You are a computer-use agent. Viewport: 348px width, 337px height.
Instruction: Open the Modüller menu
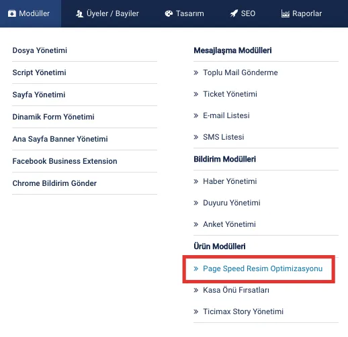click(30, 13)
